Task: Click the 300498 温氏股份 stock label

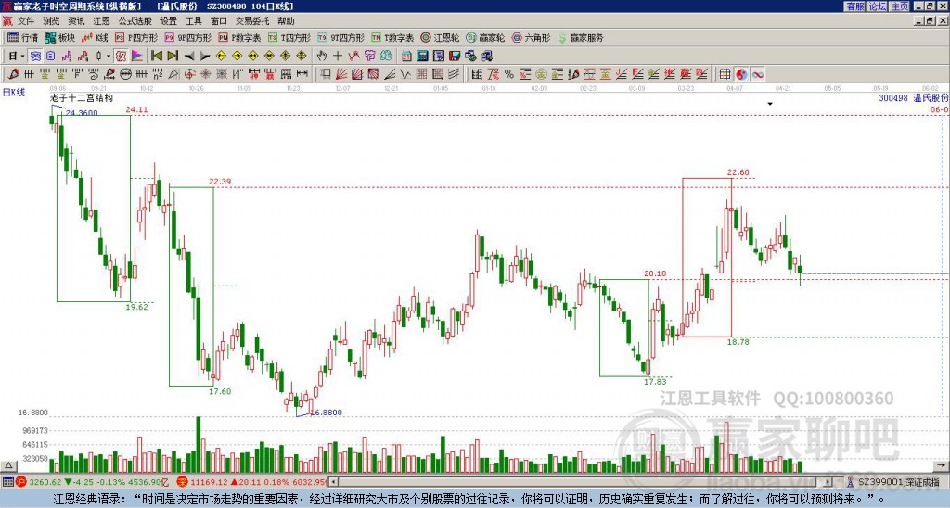Action: pos(914,97)
